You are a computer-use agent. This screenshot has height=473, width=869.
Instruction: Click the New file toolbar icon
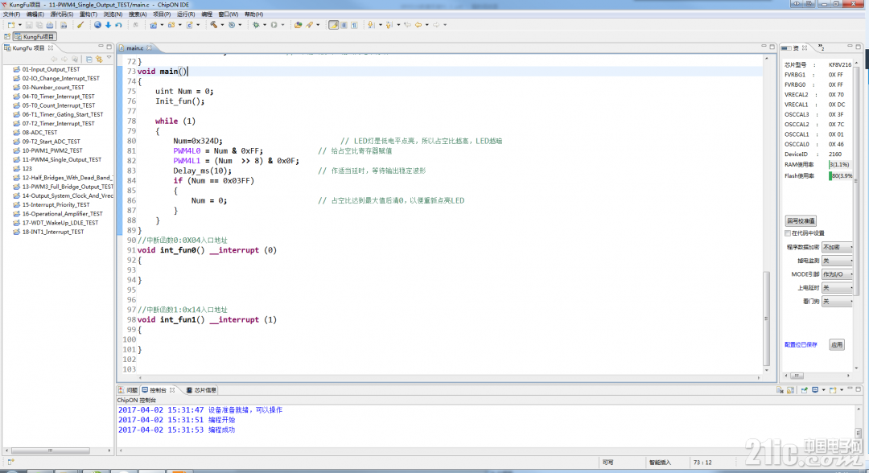(11, 25)
